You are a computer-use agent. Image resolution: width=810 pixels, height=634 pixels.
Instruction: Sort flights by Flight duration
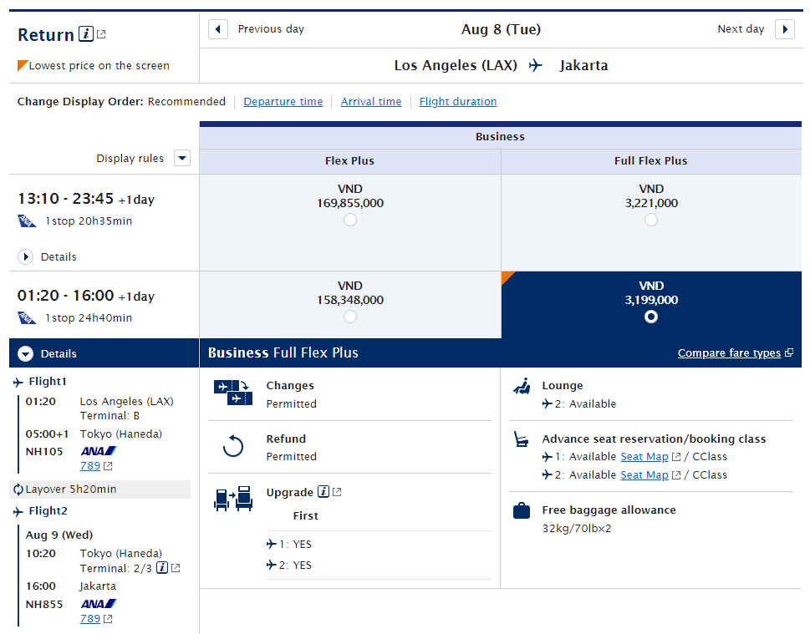457,102
